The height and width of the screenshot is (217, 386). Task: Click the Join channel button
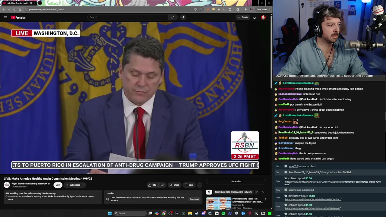(x=58, y=185)
